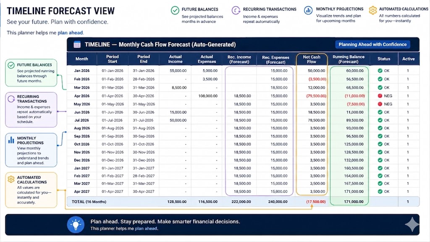Select the Rec. Income (Forecast) column header

click(x=239, y=59)
